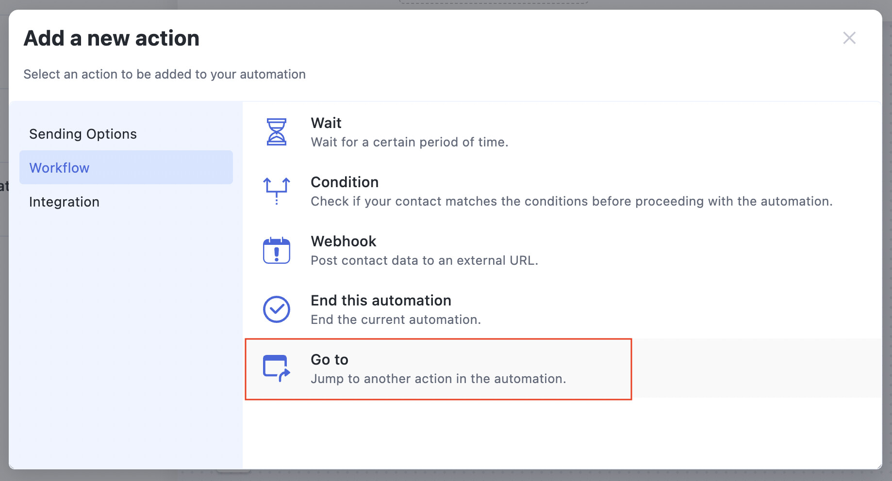
Task: Choose the Wait action title
Action: (x=326, y=123)
